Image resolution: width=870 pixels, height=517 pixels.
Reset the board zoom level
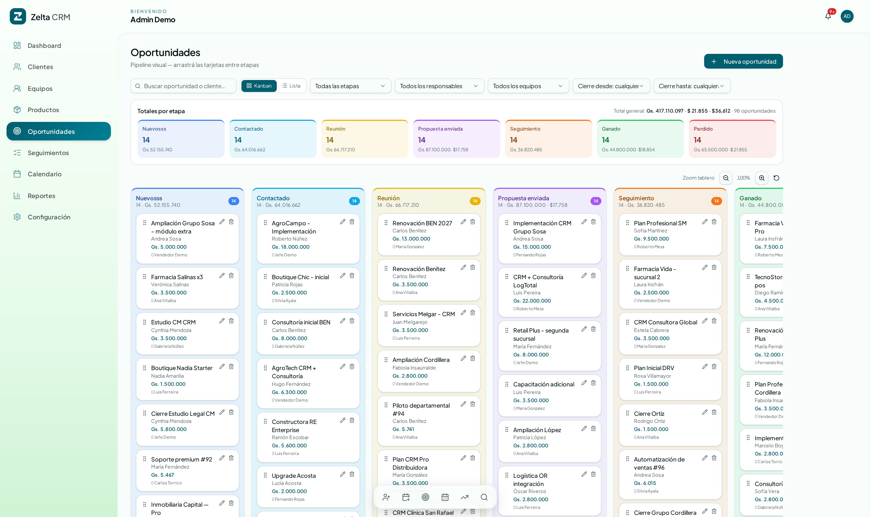tap(776, 178)
